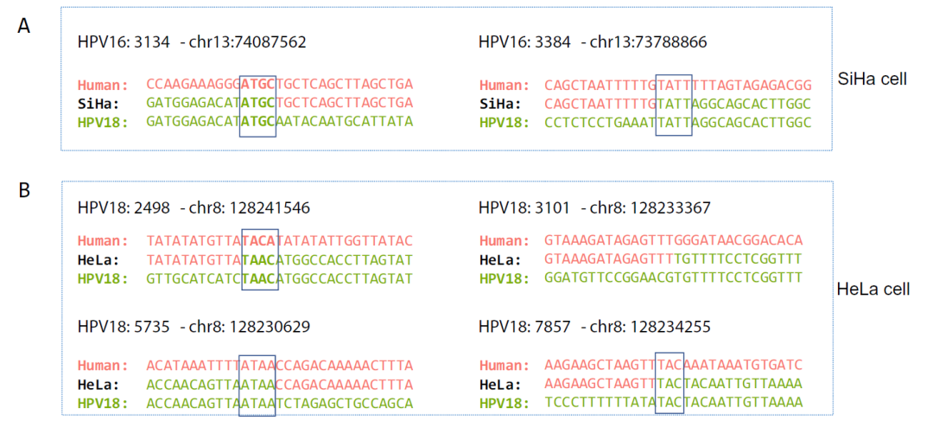Click the boxed ATGC microhomology in SiHa row
This screenshot has height=421, width=933.
coord(257,103)
